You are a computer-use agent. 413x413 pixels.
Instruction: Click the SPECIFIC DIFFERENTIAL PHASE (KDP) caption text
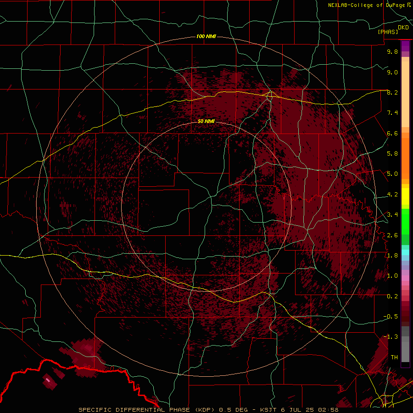point(146,410)
